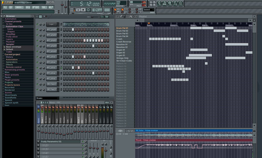Screen dimensions: 262x158
Task: Open the CHANNELS menu
Action: pos(19,7)
